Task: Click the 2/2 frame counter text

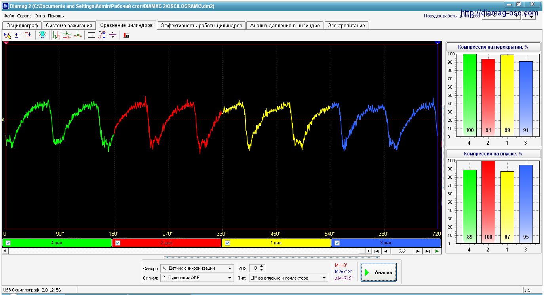Action: [402, 251]
